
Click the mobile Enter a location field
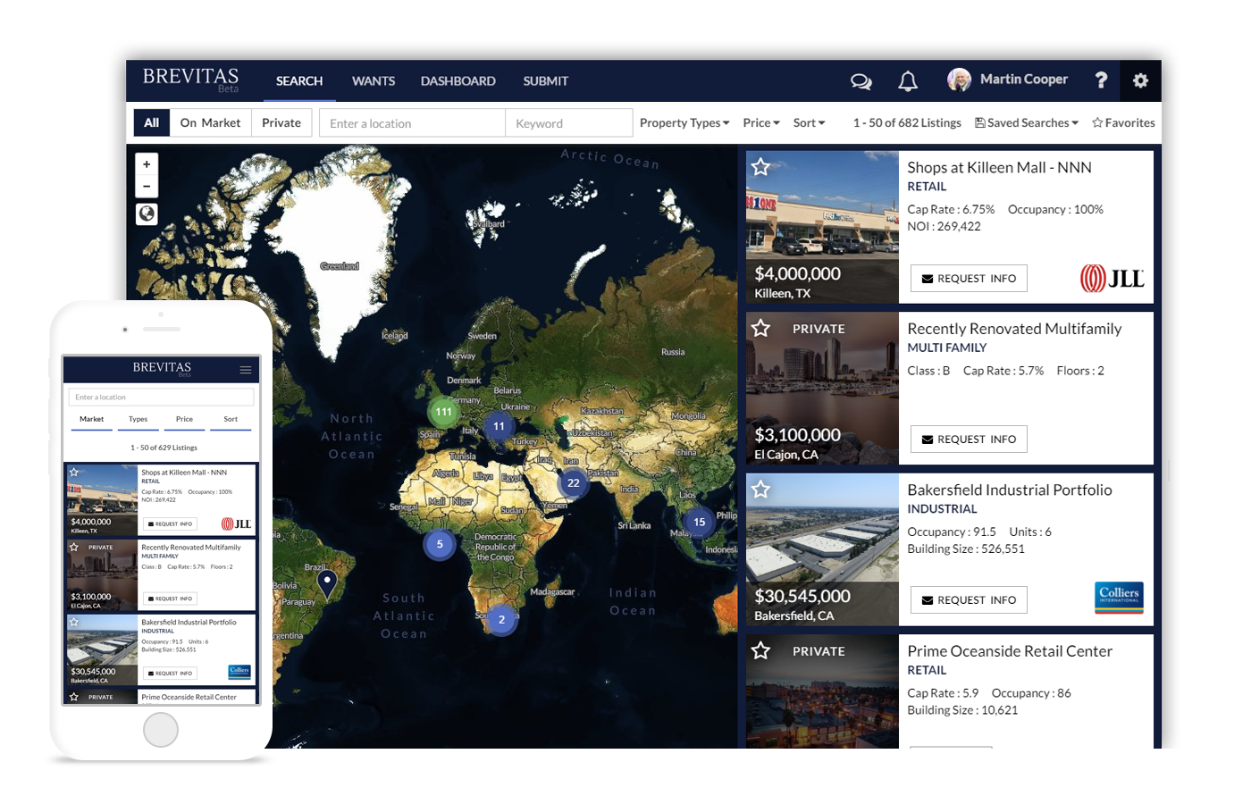point(161,397)
